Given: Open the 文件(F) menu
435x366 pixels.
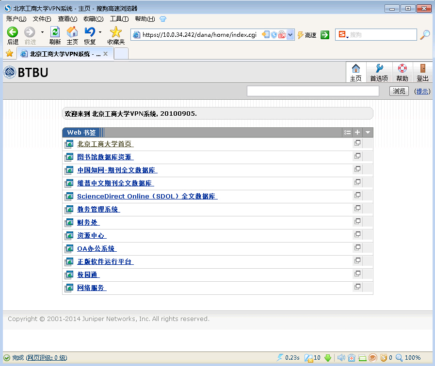Looking at the screenshot, I should click(42, 19).
